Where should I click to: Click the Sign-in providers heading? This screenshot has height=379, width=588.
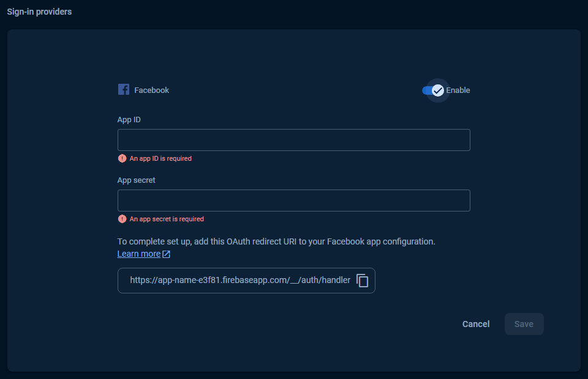pos(39,12)
